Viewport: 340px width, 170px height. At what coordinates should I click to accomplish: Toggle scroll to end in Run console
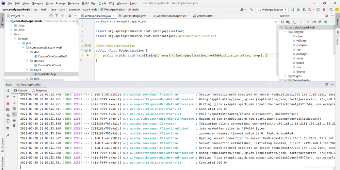tap(14, 114)
